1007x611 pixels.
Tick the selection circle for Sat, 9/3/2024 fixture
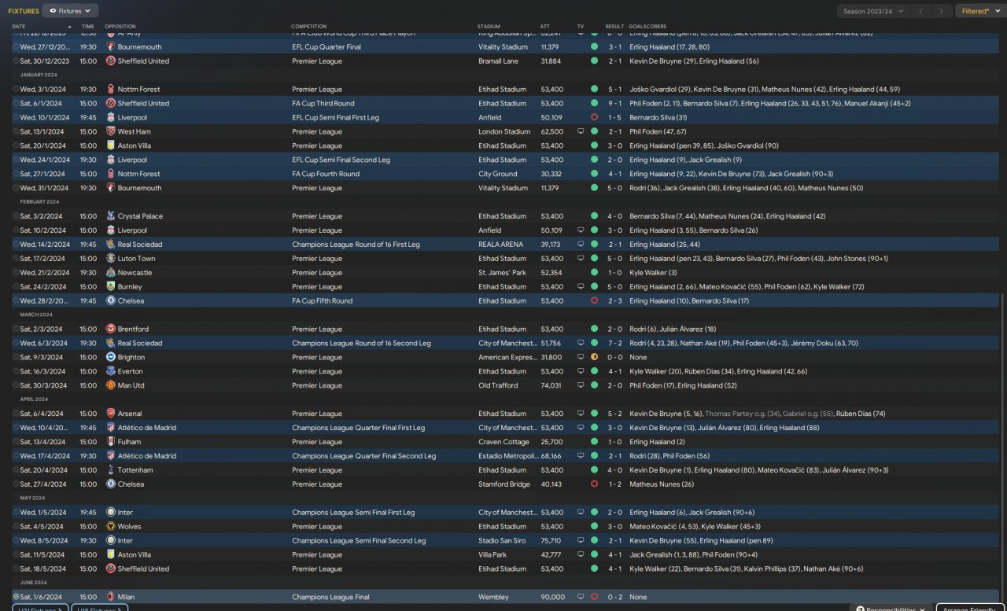point(16,358)
